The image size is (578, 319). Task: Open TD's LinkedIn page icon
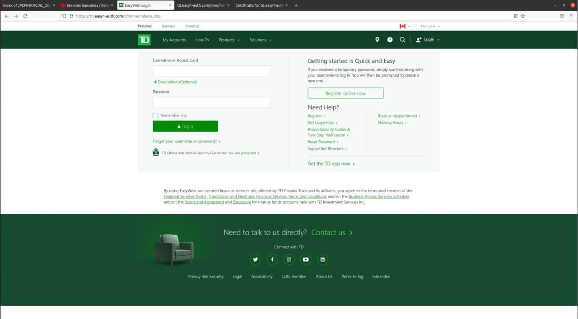(x=322, y=259)
